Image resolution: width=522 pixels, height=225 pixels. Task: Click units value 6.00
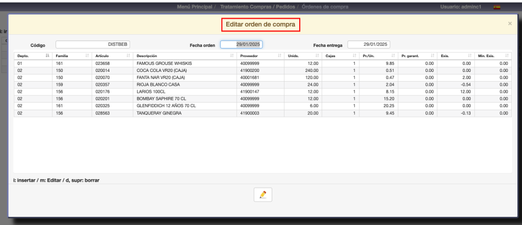coord(314,106)
